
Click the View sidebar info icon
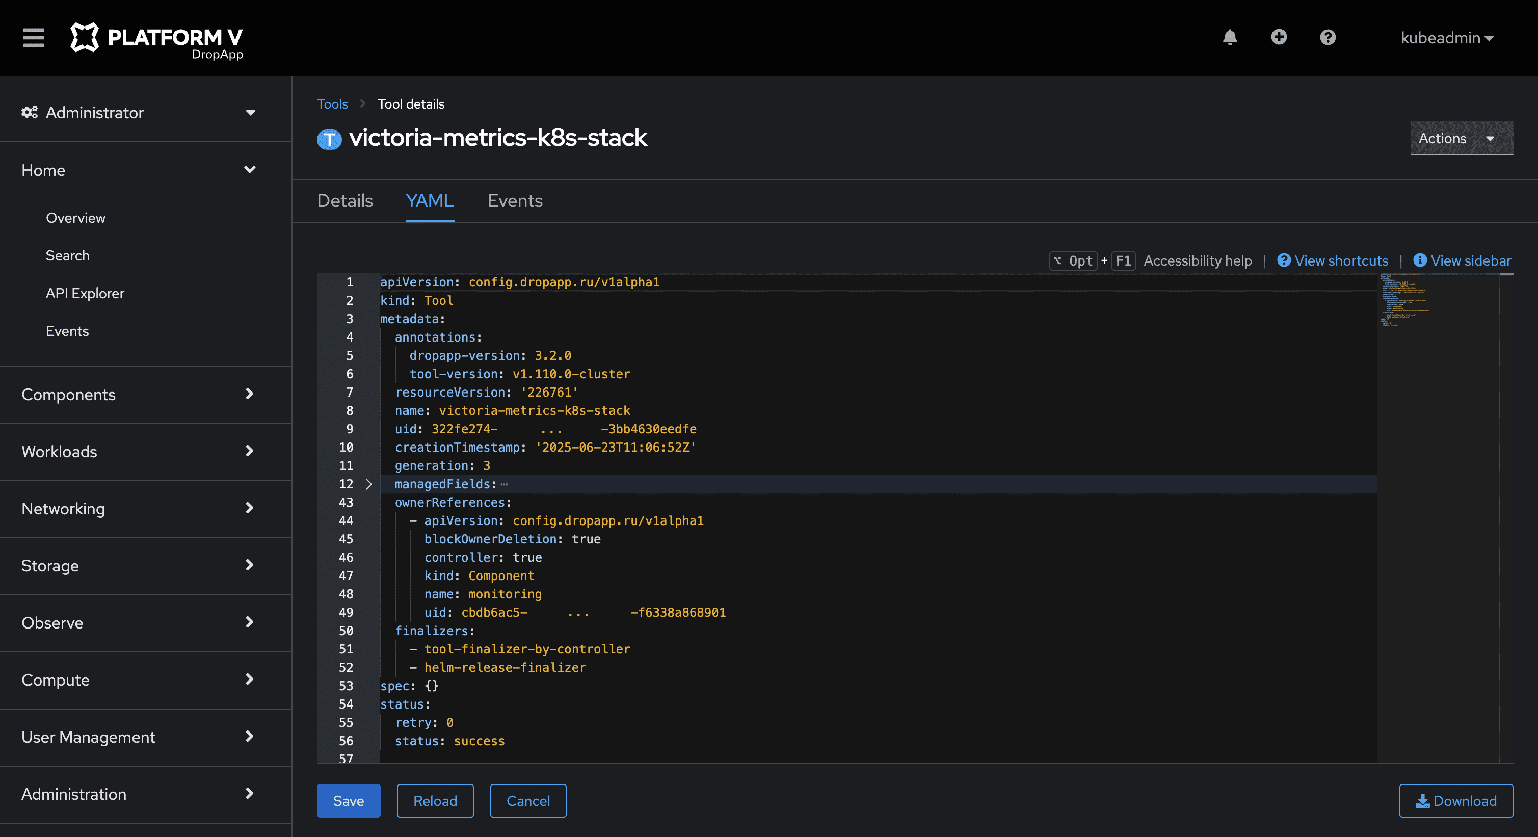[1420, 260]
